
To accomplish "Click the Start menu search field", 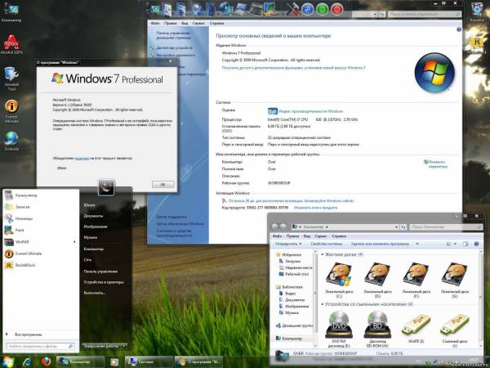I will pos(40,346).
